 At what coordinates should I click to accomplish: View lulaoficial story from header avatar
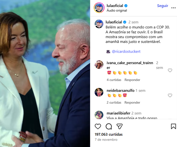point(99,8)
